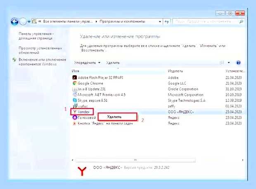The image size is (256, 189).
Task: Select the Yandex program Y icon
Action: [75, 112]
